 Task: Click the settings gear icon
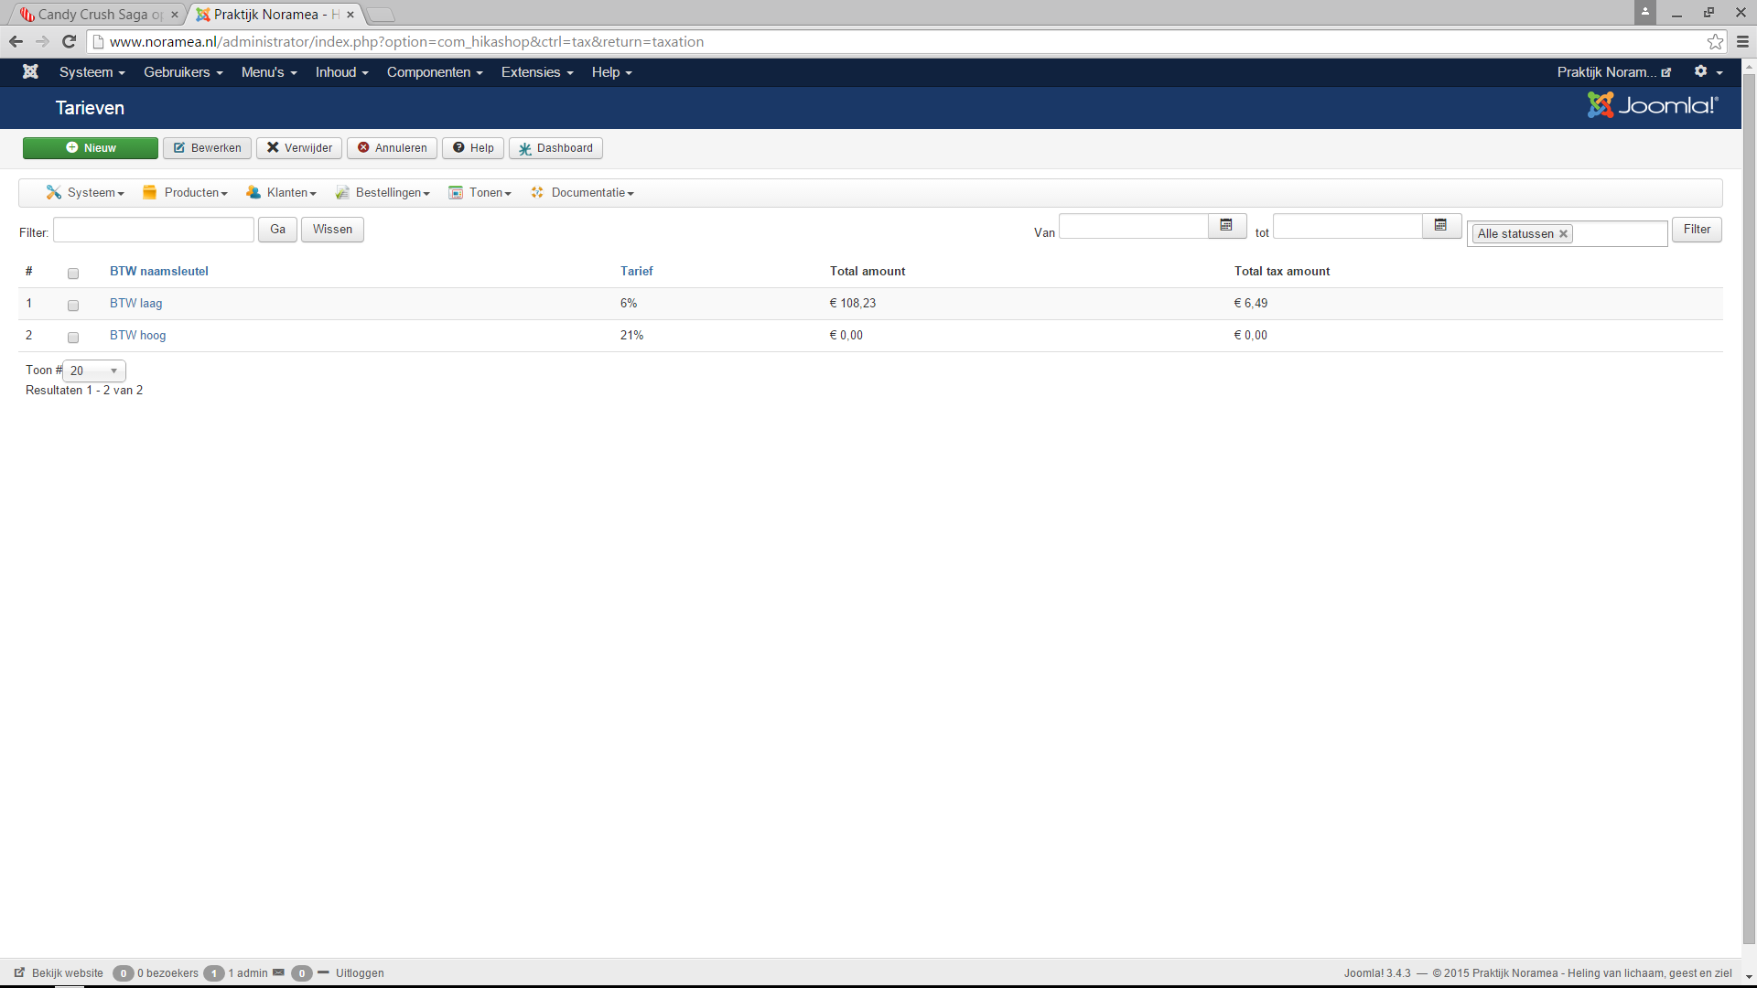tap(1700, 71)
